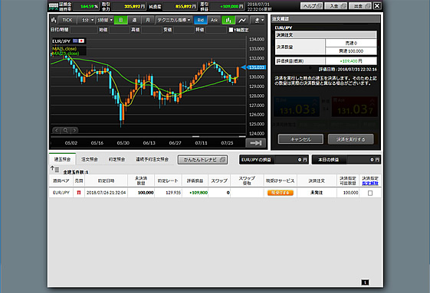
Task: Switch chart to Bid prices
Action: pos(201,20)
